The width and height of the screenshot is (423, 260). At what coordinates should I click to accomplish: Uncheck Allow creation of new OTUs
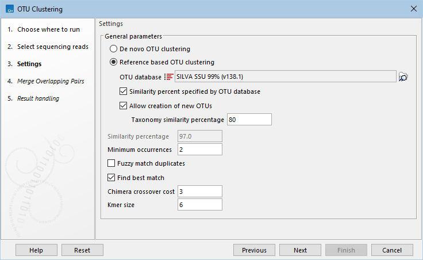(124, 106)
